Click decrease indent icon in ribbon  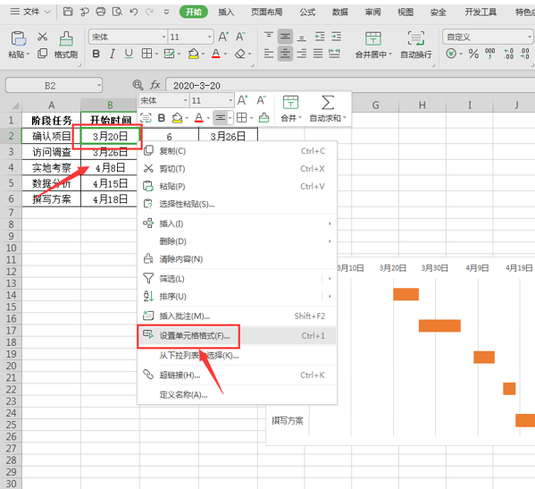point(320,37)
